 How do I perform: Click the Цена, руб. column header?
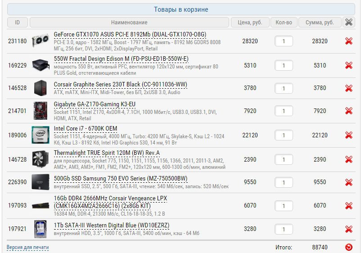point(250,23)
